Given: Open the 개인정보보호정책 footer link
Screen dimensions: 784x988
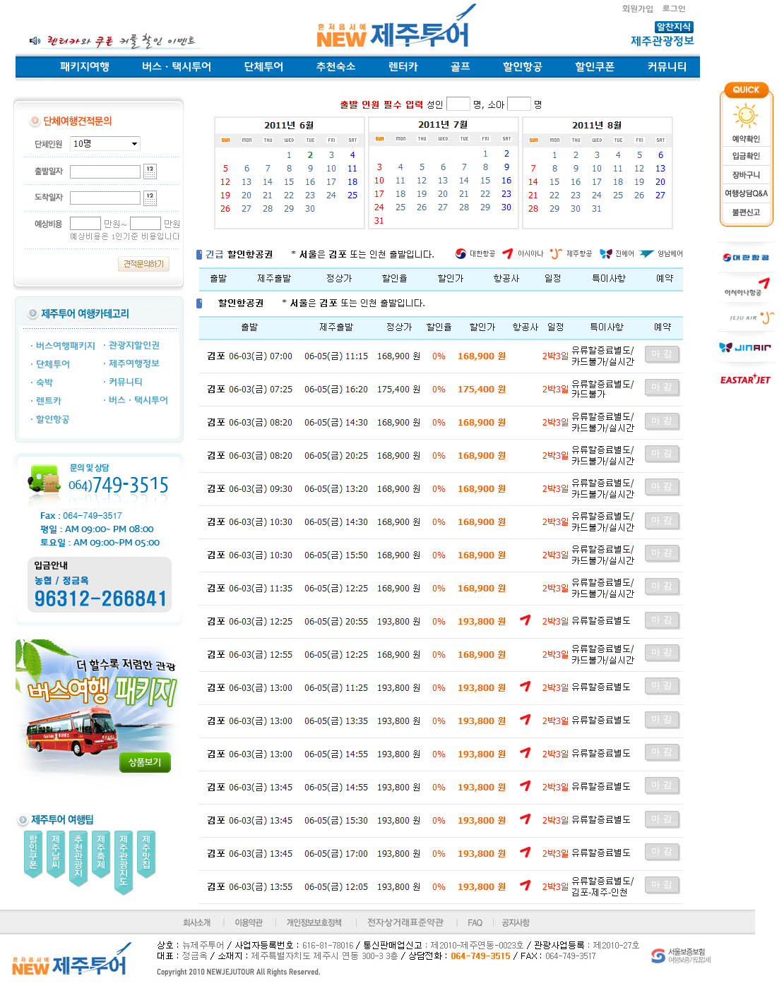Looking at the screenshot, I should [x=314, y=922].
